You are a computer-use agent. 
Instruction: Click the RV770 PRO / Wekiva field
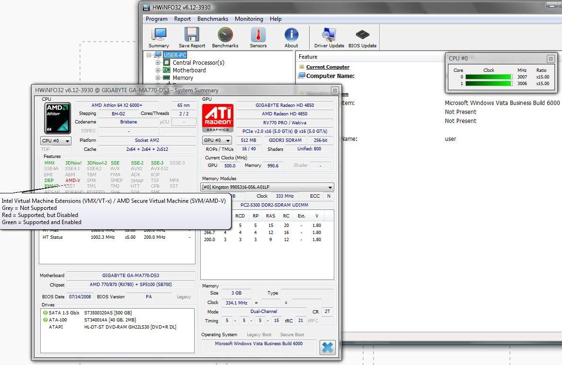(x=285, y=123)
